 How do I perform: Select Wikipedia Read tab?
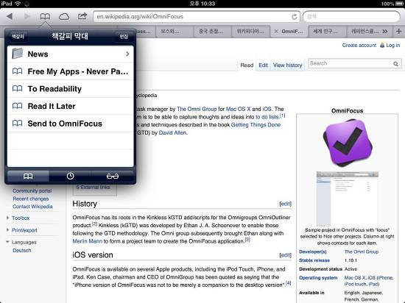(247, 65)
